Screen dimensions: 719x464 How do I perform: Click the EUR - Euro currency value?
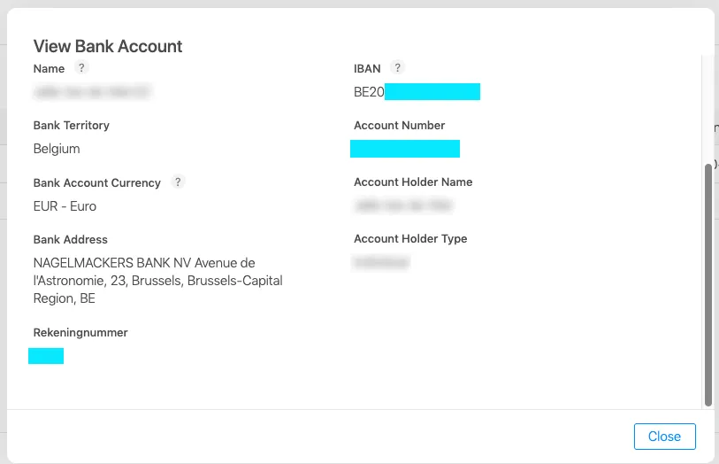coord(65,206)
